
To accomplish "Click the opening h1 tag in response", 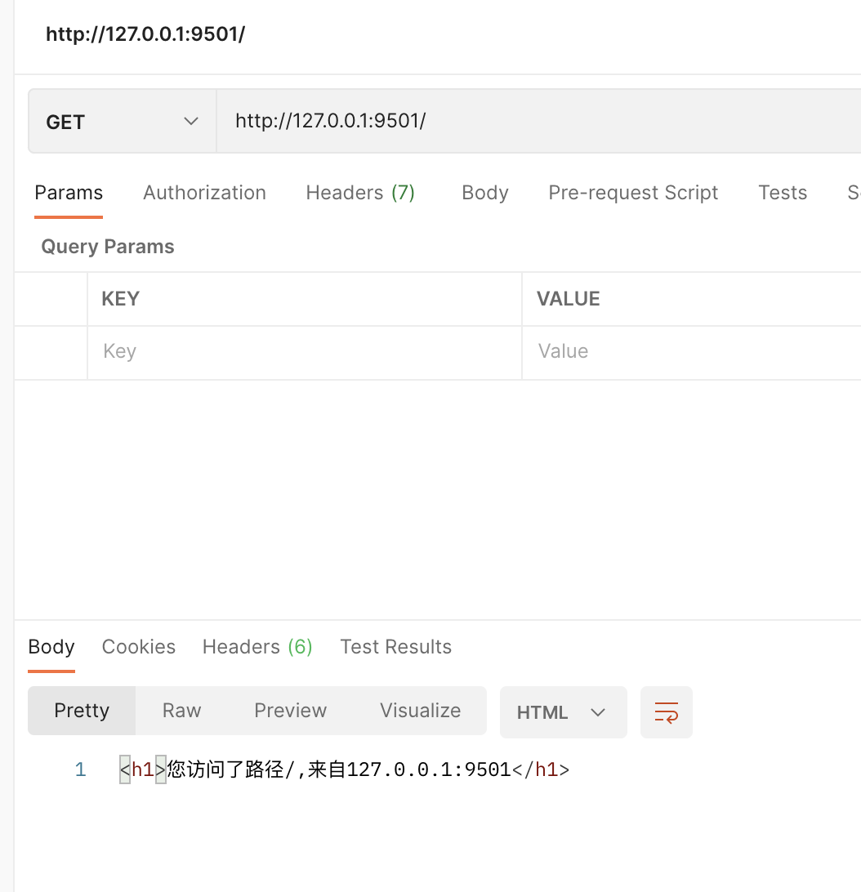I will [143, 769].
